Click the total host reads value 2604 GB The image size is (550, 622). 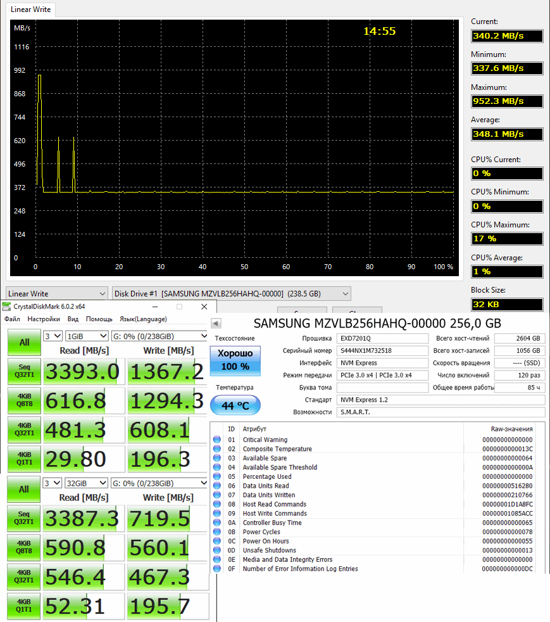click(x=520, y=338)
